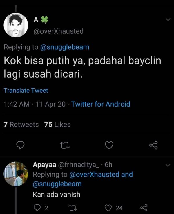Reply to the main tweet via speech bubble icon
Viewport: 174px width, 214px height.
20,145
